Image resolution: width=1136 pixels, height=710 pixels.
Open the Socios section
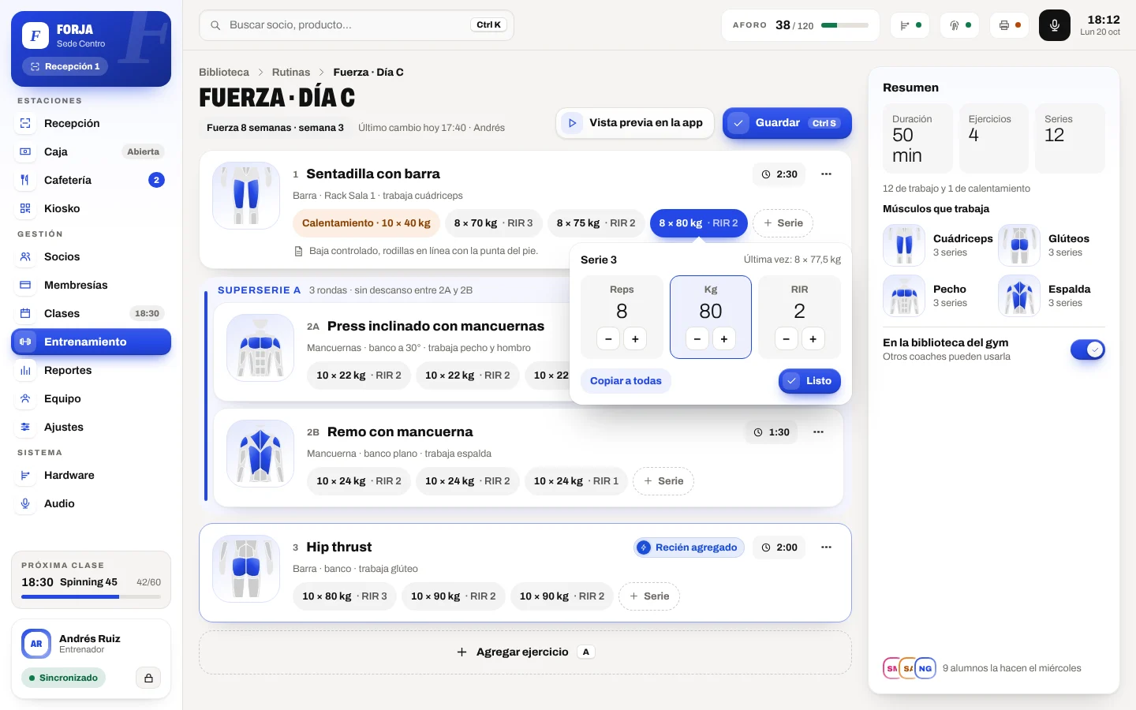click(91, 256)
